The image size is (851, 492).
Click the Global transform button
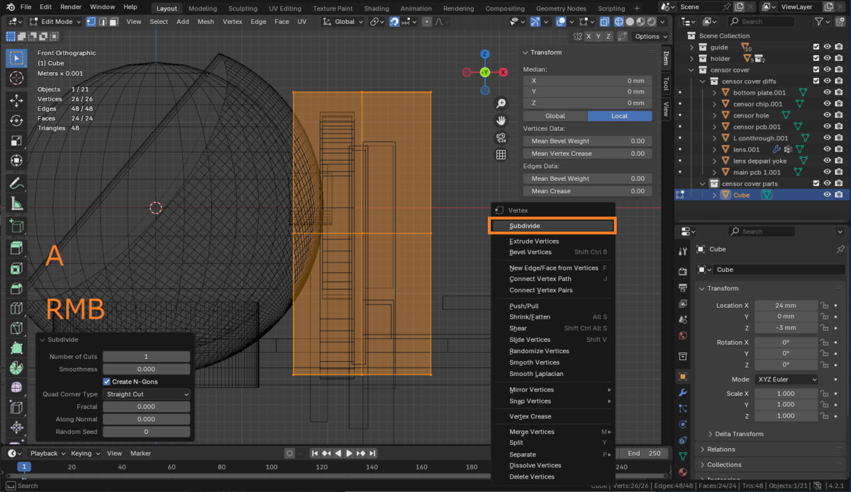coord(555,116)
